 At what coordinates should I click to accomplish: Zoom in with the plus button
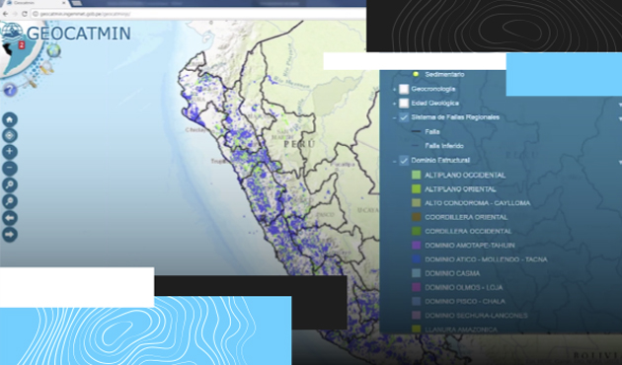[x=10, y=152]
